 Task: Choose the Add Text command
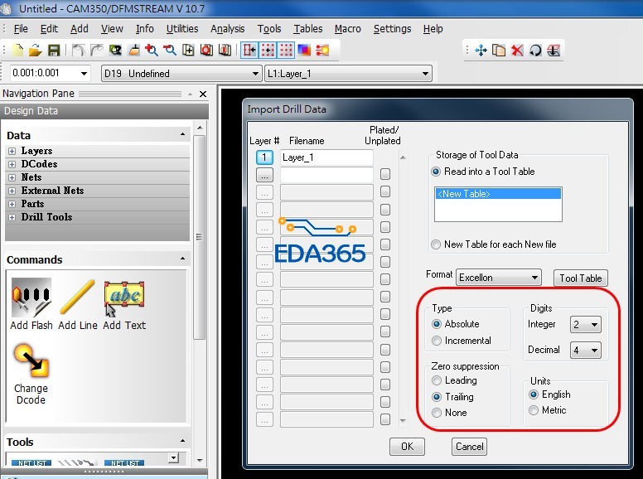(124, 304)
